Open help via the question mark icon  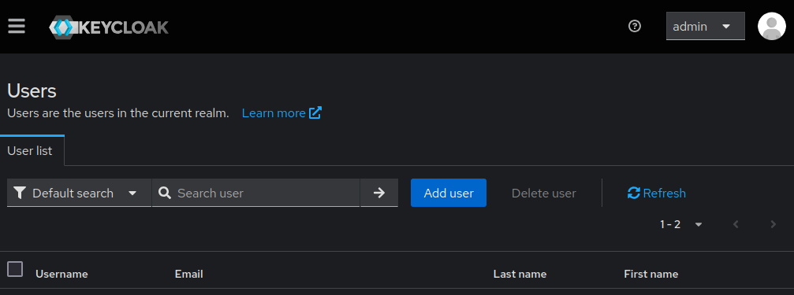[634, 26]
